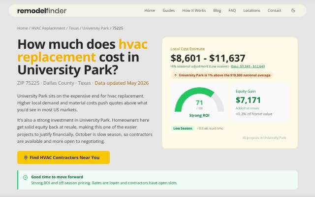Image resolution: width=315 pixels, height=197 pixels.
Task: Open the Locations nav item
Action: [252, 10]
